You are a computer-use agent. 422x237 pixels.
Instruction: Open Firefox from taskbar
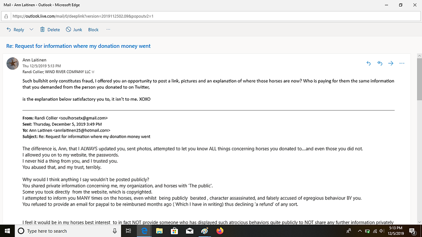pyautogui.click(x=220, y=231)
